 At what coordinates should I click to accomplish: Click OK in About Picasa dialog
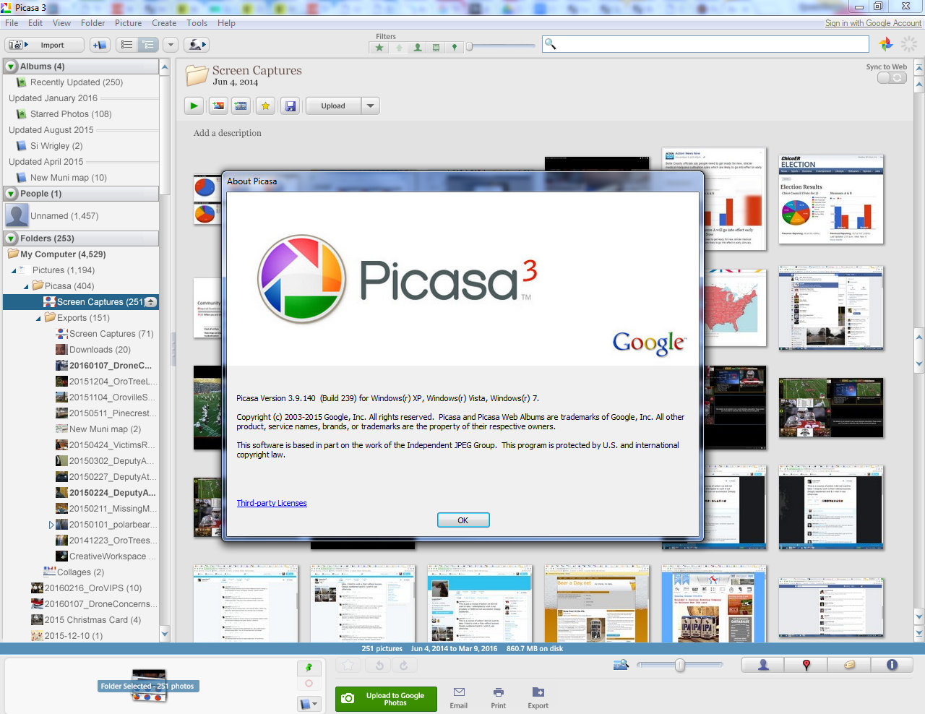pyautogui.click(x=463, y=520)
